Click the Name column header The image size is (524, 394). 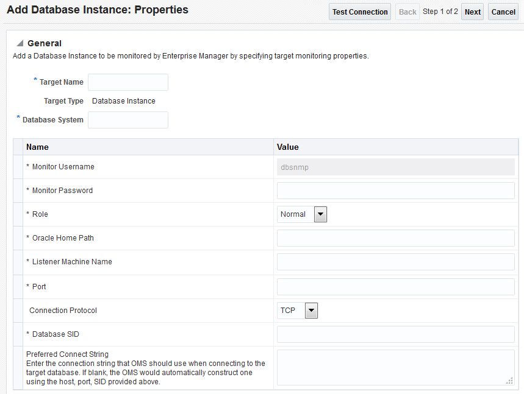pyautogui.click(x=37, y=147)
